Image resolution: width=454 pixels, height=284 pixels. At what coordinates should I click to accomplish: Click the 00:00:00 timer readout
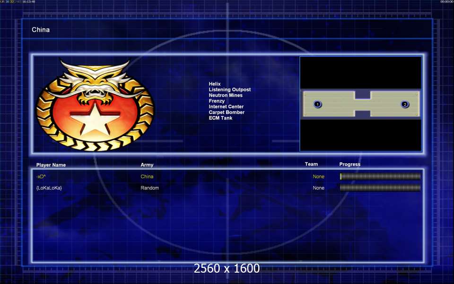447,2
